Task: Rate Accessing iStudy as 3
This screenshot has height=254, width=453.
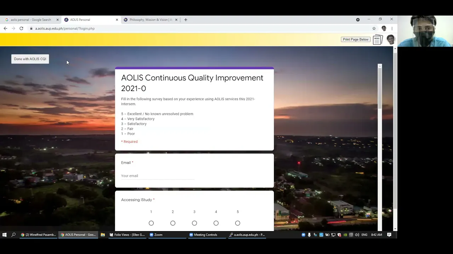Action: (x=194, y=223)
